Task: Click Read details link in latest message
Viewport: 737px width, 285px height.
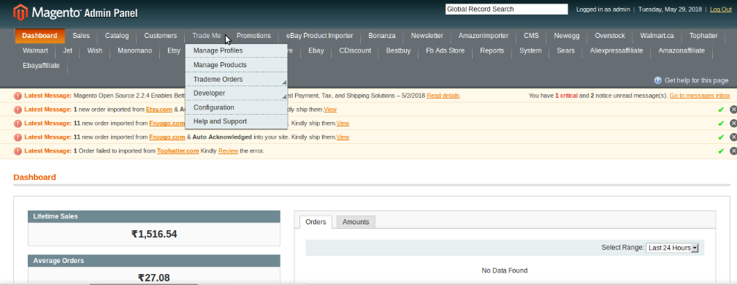Action: tap(443, 96)
